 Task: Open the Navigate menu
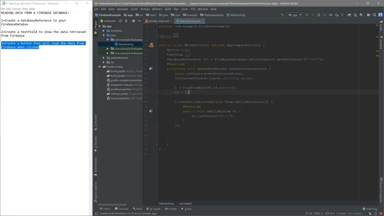point(122,9)
